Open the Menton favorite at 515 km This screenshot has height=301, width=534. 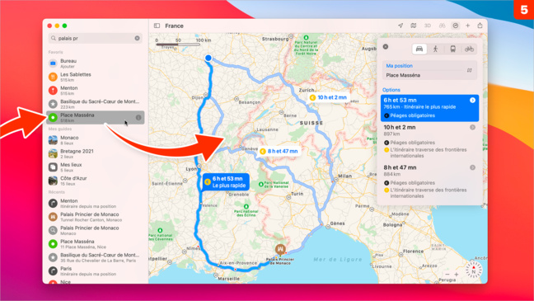[96, 91]
